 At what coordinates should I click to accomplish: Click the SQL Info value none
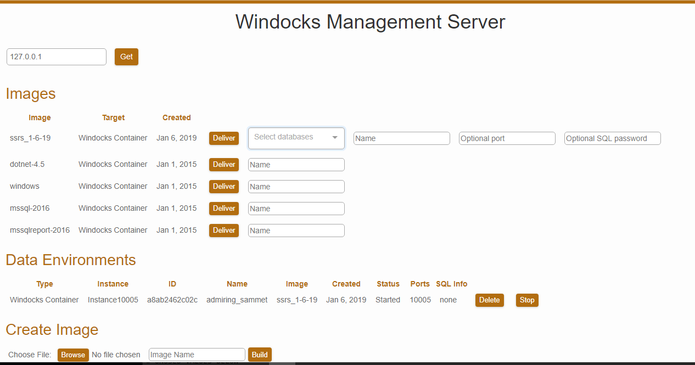tap(448, 300)
